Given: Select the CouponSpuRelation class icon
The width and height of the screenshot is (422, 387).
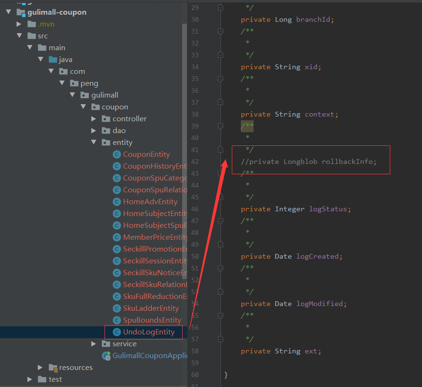Looking at the screenshot, I should (116, 190).
